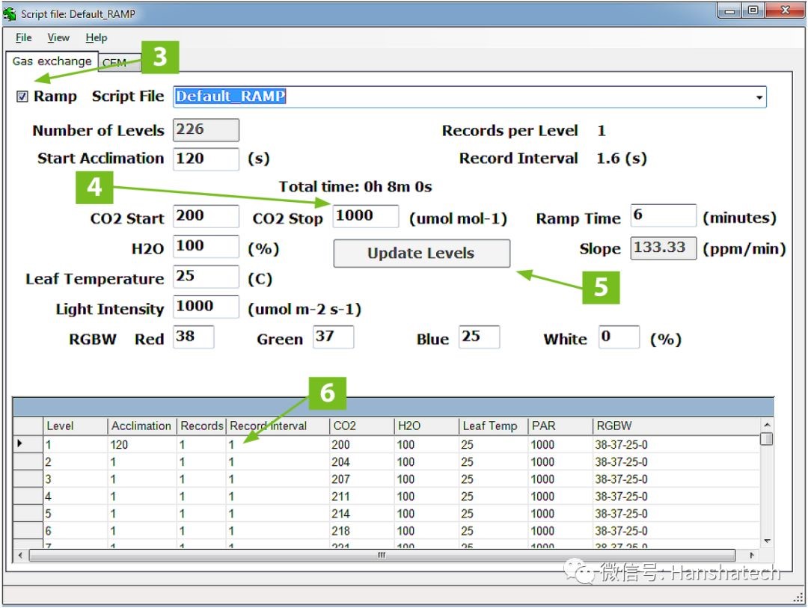Open the Help menu
Screen dimensions: 808x608
pyautogui.click(x=96, y=37)
